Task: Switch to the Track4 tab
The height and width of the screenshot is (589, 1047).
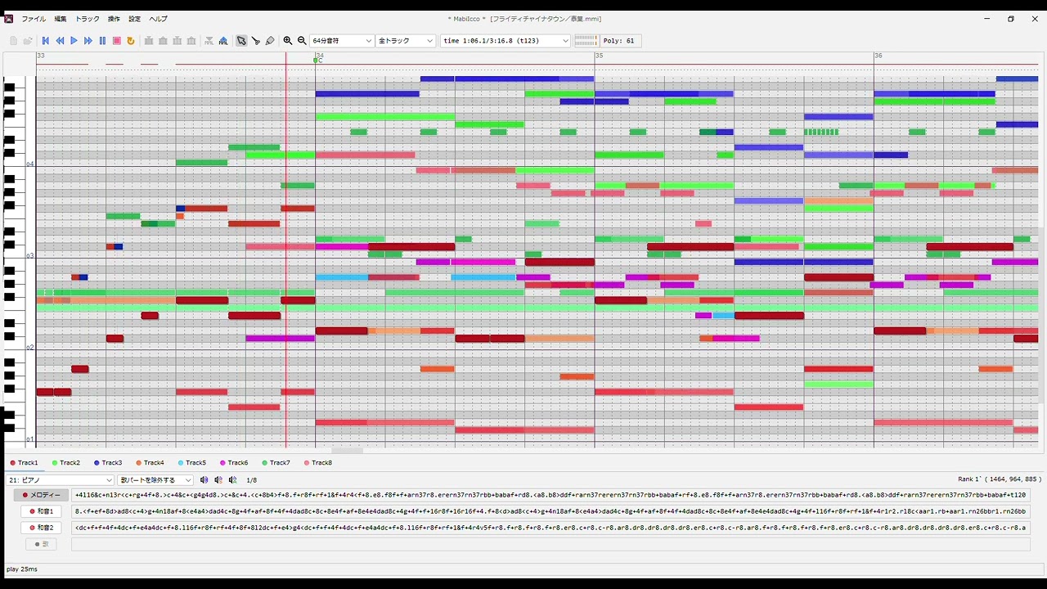Action: pyautogui.click(x=150, y=463)
